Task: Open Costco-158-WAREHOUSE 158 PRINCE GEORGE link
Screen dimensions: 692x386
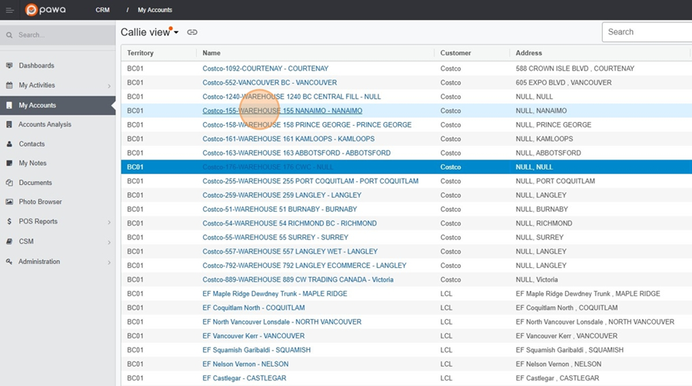Action: 307,124
